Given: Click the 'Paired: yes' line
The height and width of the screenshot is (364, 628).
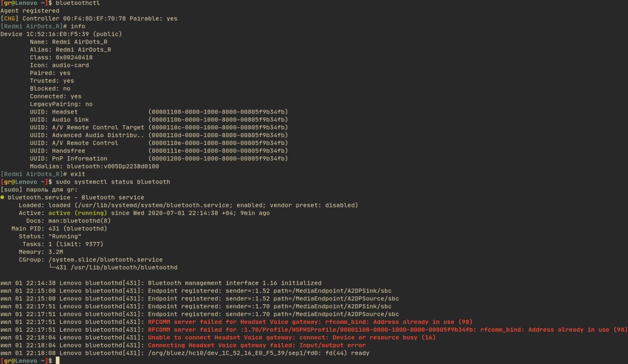Looking at the screenshot, I should click(x=50, y=73).
